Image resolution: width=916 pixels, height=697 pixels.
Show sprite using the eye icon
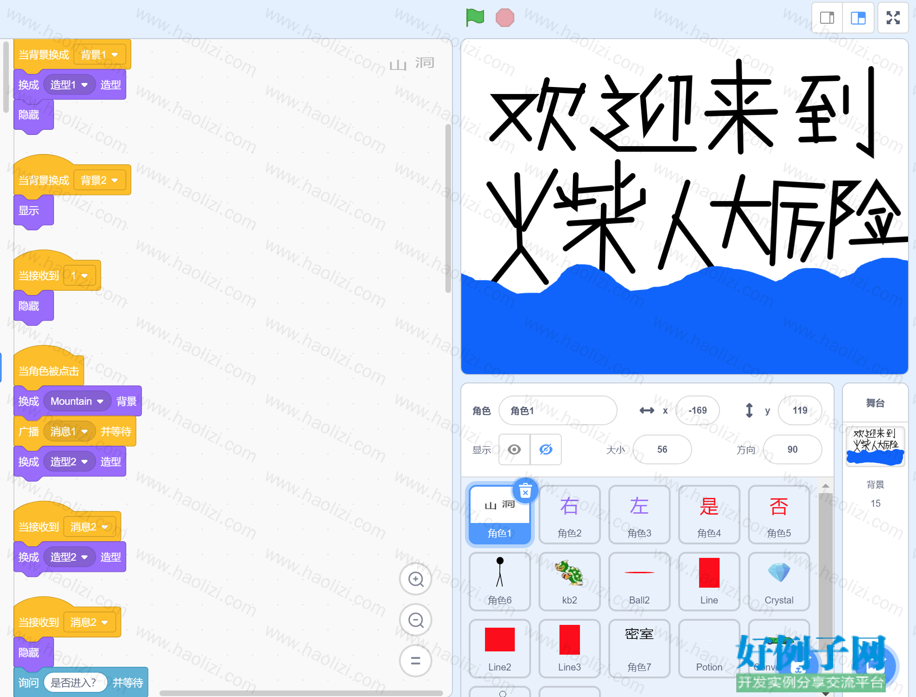[514, 449]
